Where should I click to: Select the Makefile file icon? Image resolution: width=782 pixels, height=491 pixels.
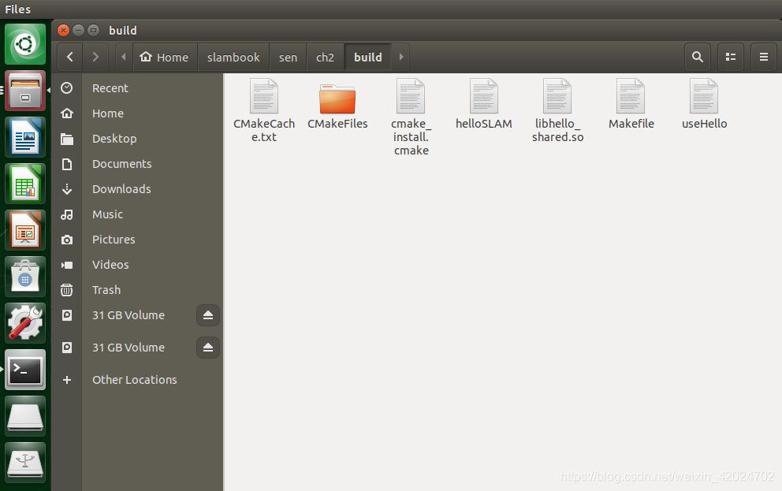[x=631, y=96]
